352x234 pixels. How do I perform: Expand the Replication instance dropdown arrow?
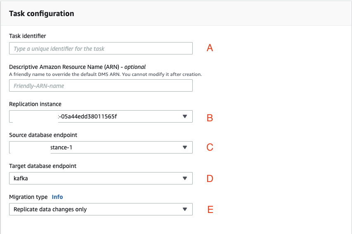pos(185,117)
